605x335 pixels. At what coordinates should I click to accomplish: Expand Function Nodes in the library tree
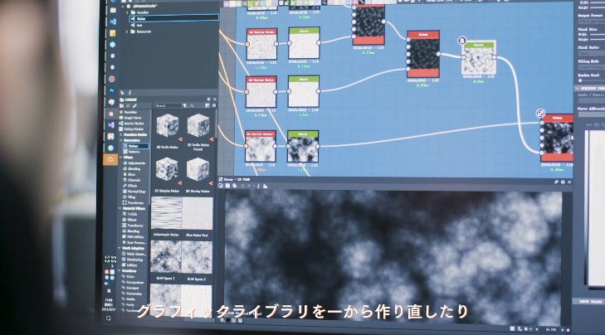coord(121,134)
